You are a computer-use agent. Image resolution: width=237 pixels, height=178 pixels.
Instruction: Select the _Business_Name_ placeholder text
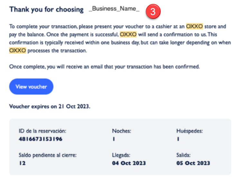[x=114, y=9]
